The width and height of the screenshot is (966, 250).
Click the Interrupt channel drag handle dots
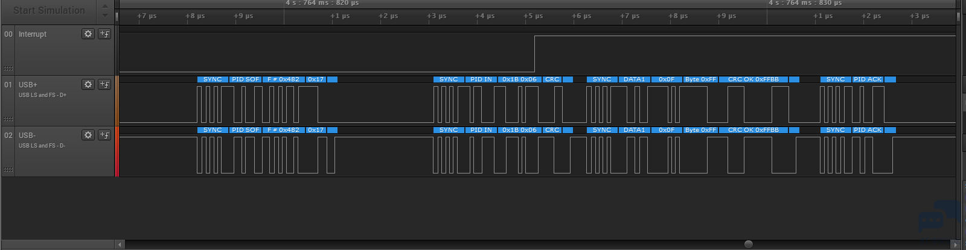coord(8,69)
